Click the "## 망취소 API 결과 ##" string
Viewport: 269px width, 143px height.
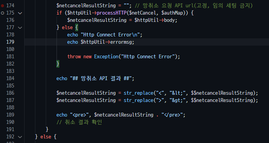[101, 78]
